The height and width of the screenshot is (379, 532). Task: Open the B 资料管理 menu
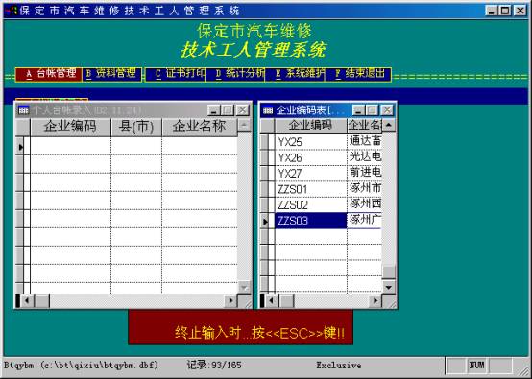click(x=111, y=74)
